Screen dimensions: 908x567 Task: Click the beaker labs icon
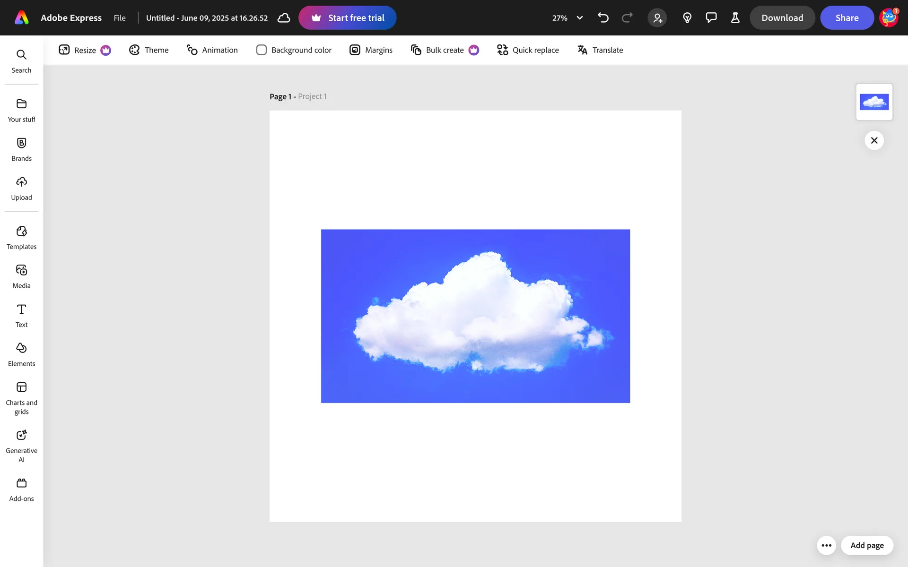point(735,18)
